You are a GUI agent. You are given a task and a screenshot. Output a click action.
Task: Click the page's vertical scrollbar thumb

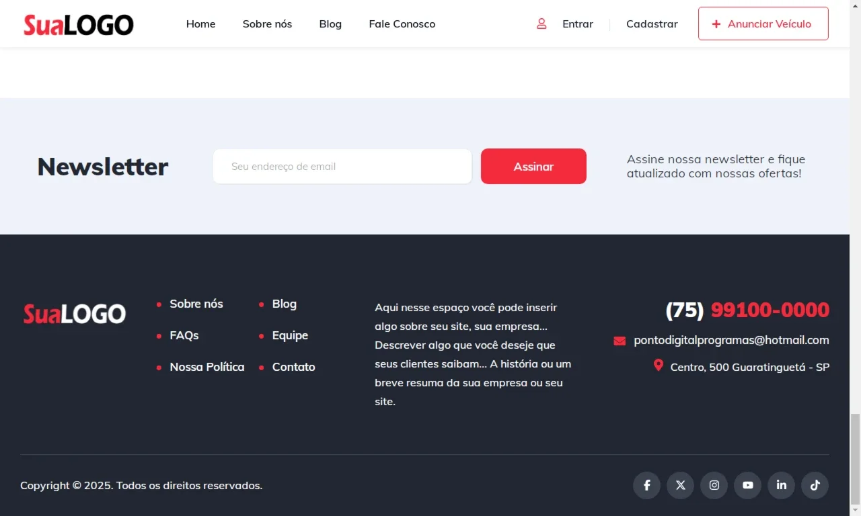tap(855, 458)
